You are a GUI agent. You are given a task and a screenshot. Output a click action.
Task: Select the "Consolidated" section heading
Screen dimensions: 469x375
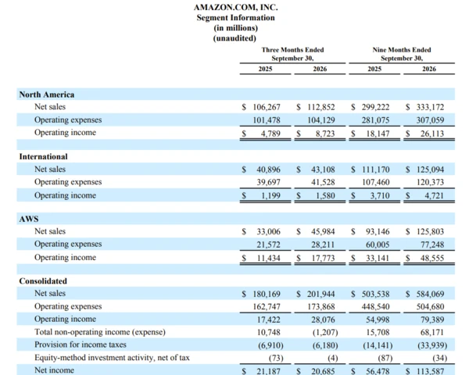[x=43, y=281]
